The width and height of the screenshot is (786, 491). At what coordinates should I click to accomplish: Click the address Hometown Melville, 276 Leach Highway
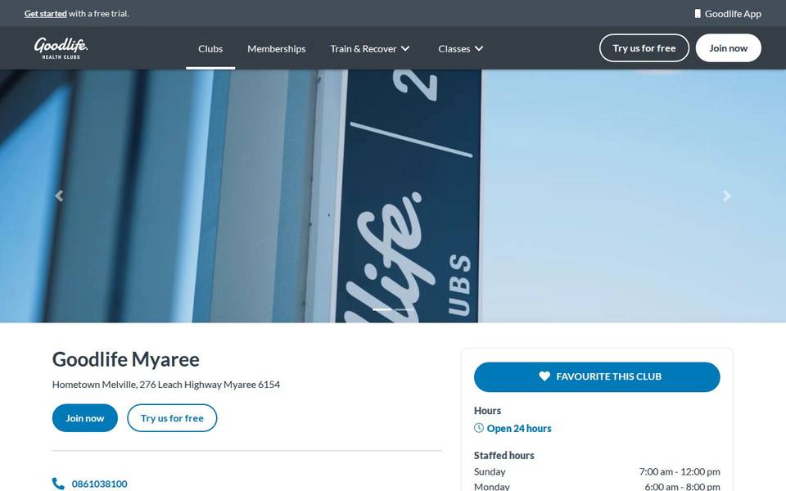[x=166, y=385]
